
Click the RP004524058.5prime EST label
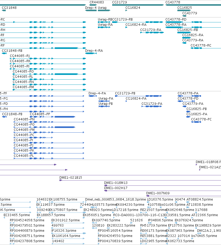coord(27,220)
